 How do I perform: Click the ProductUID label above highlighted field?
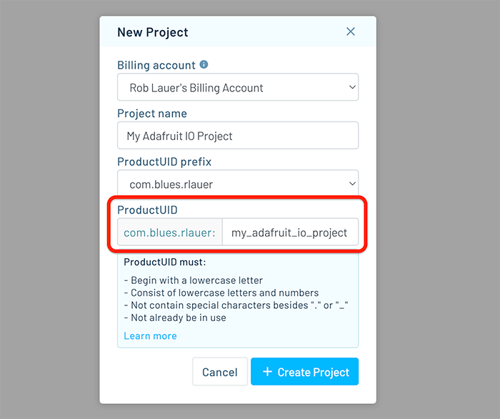pyautogui.click(x=146, y=209)
